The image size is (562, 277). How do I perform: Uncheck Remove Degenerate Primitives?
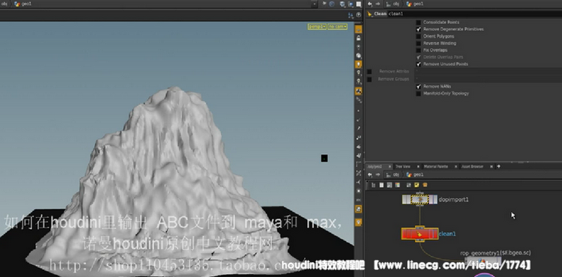[418, 29]
